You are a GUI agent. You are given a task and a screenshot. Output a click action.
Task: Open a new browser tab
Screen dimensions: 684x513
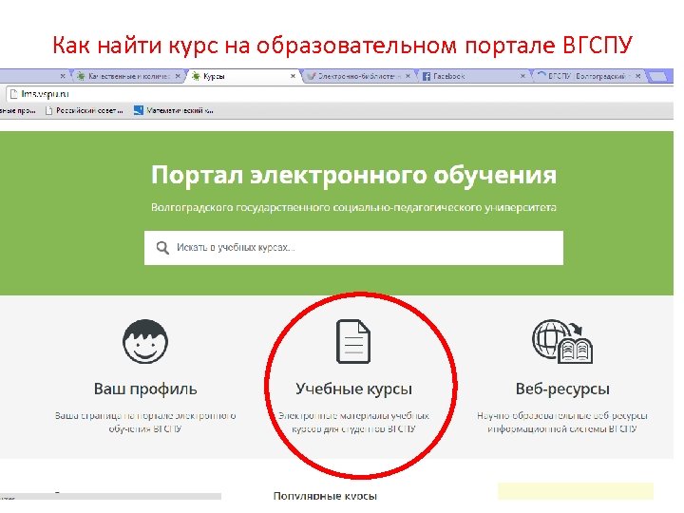pos(657,77)
